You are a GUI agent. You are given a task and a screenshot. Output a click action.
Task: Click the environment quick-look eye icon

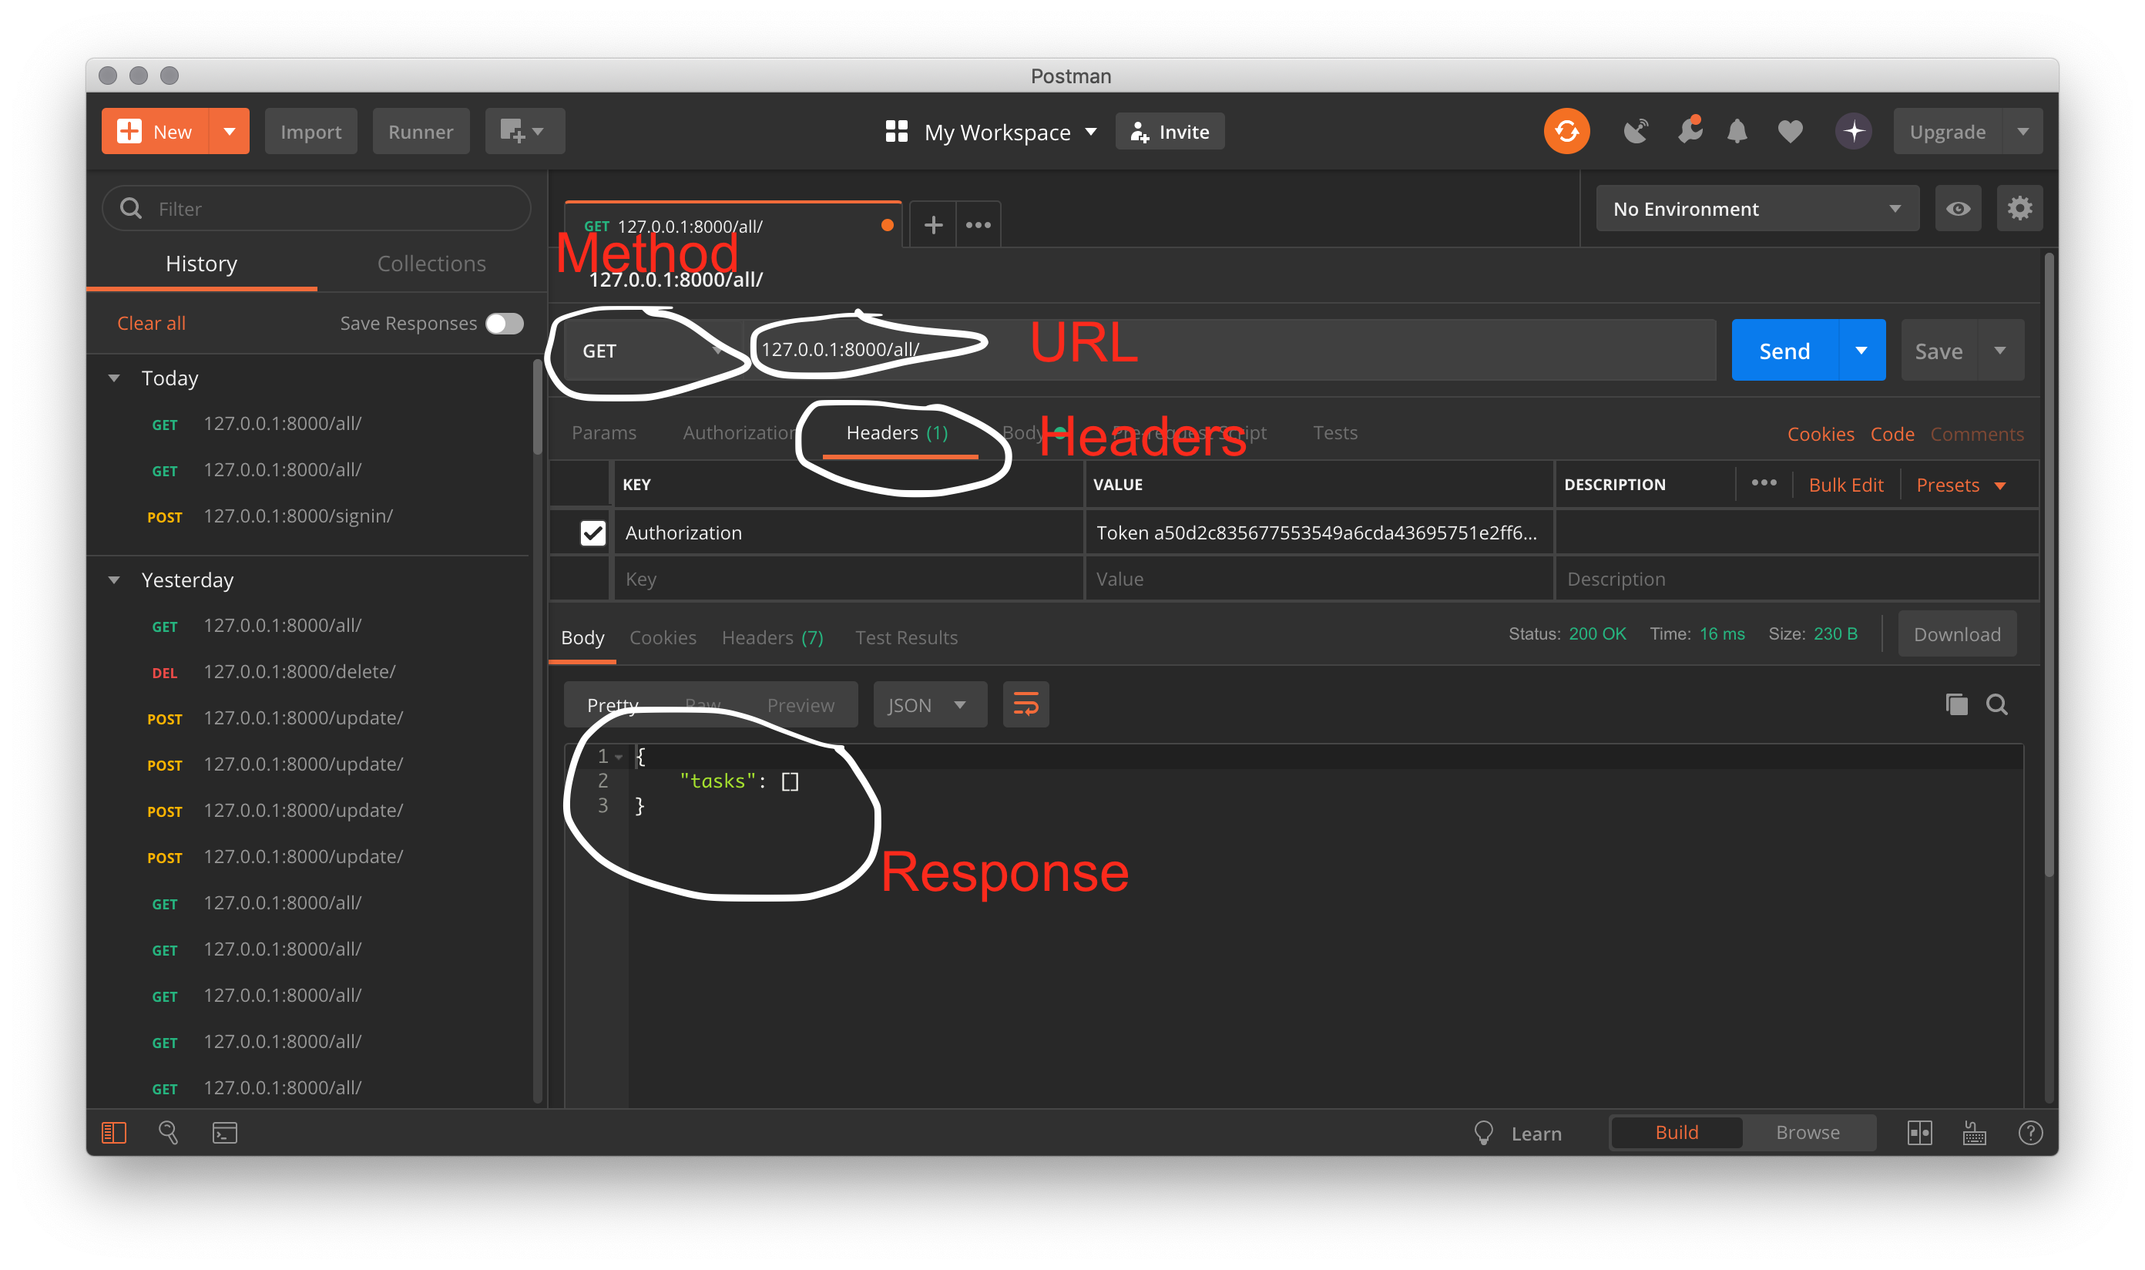(1957, 209)
